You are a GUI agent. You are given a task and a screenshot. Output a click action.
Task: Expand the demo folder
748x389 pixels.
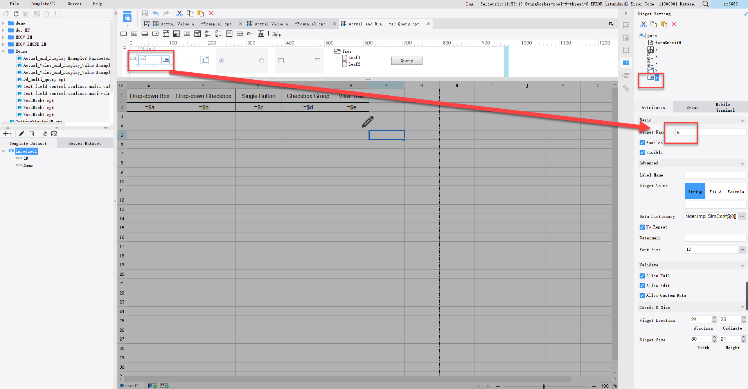[3, 23]
